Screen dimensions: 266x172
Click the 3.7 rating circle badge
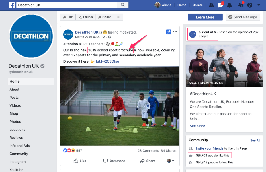(193, 34)
